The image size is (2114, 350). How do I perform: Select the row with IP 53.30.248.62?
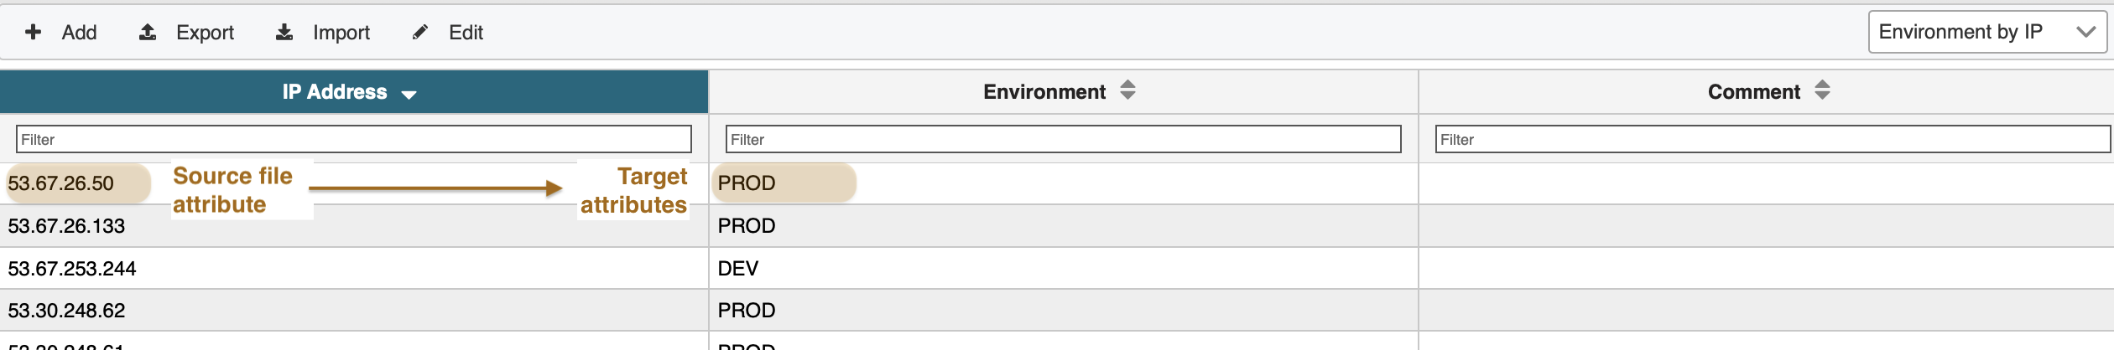(x=66, y=311)
